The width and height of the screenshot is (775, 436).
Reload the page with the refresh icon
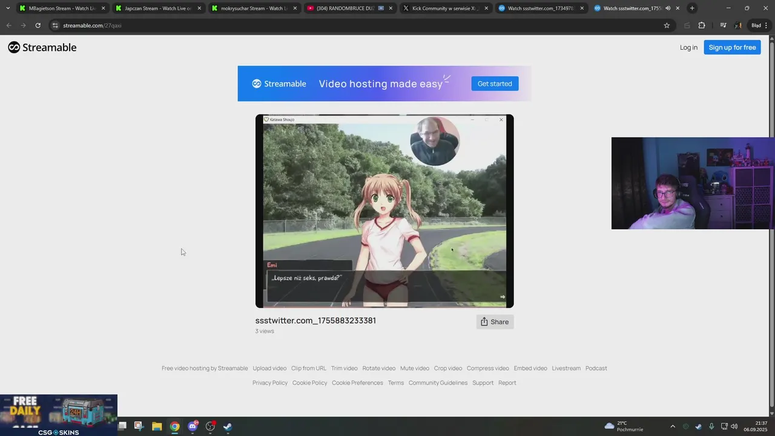[38, 25]
